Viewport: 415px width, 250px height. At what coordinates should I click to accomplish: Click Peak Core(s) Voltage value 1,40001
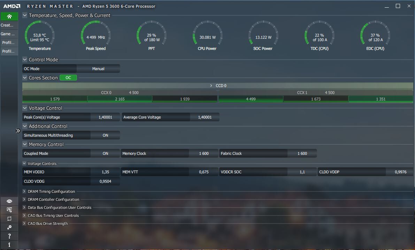(x=105, y=117)
